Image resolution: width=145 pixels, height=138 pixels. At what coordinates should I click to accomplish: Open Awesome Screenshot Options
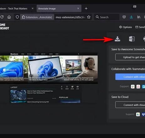point(126,27)
